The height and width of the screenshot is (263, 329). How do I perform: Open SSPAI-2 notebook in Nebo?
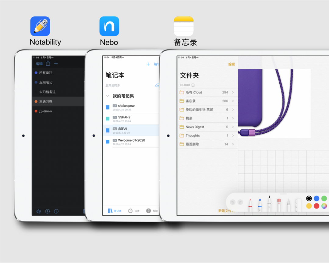pos(131,119)
